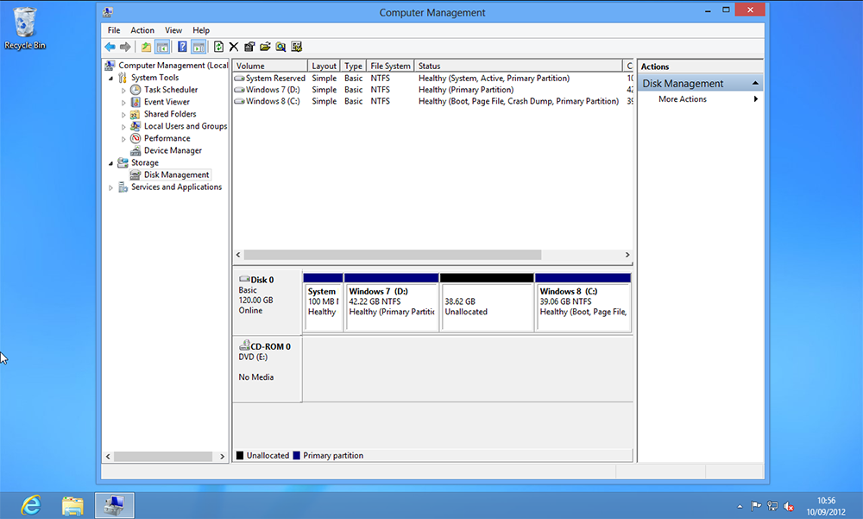The height and width of the screenshot is (519, 863).
Task: Click the volume list scroll-right arrow
Action: pyautogui.click(x=627, y=255)
